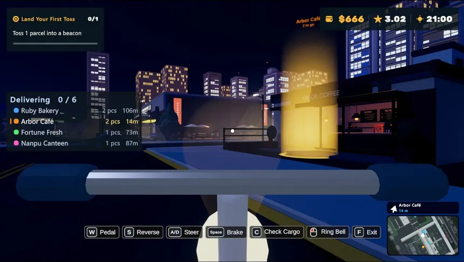464x262 pixels.
Task: Click the 2 pcs count for Ruby Bakery
Action: [x=110, y=111]
